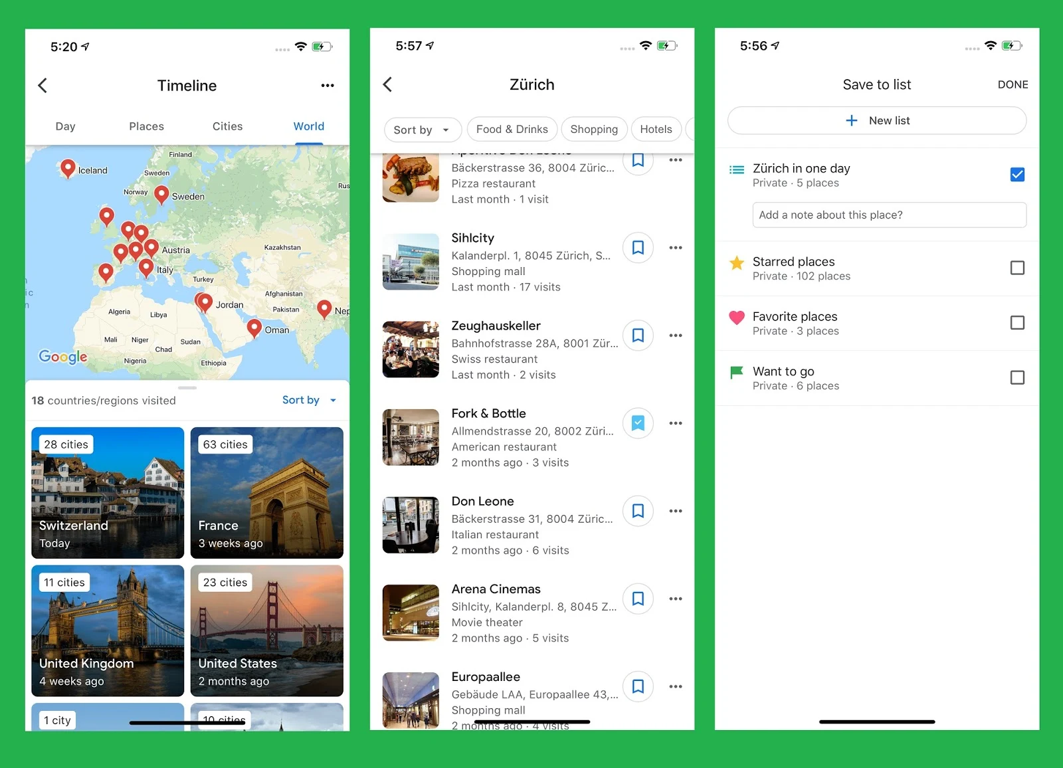The height and width of the screenshot is (768, 1063).
Task: Save Europaallee with bookmark icon
Action: point(638,686)
